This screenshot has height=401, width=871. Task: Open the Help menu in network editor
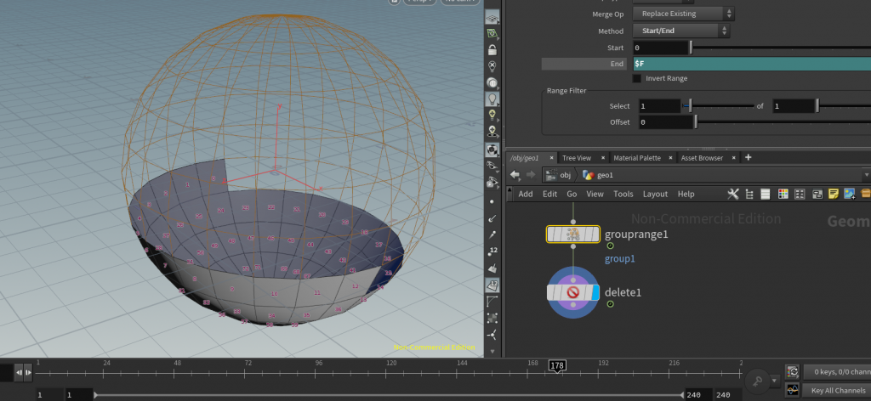686,194
